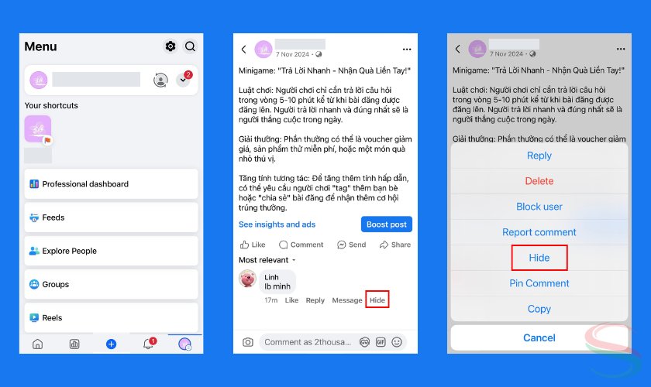Image resolution: width=651 pixels, height=387 pixels.
Task: Expand profile list chevron with badge 2
Action: click(183, 80)
